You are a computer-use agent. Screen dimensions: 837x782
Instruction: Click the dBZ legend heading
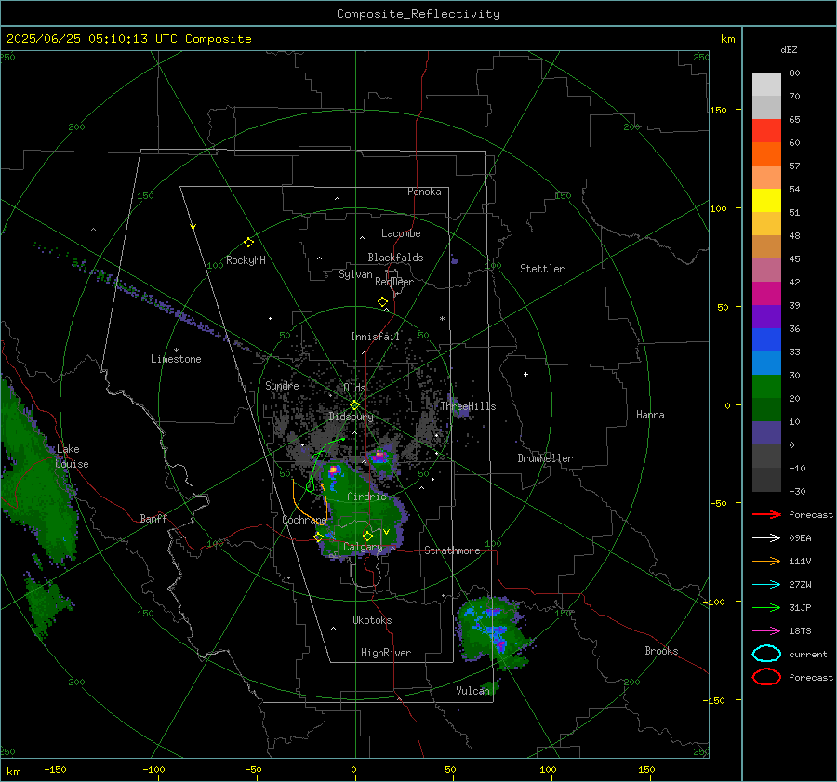pos(789,49)
